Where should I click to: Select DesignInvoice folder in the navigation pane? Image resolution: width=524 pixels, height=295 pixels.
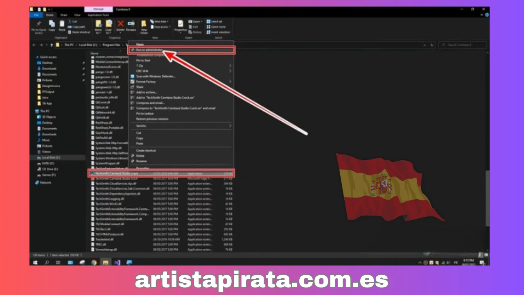(x=51, y=86)
